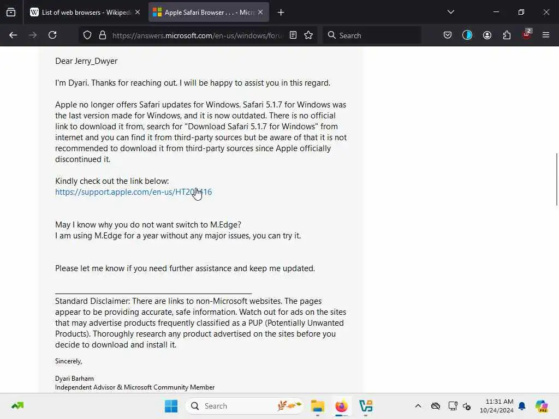Open File Explorer from the taskbar
This screenshot has height=419, width=559.
[317, 406]
